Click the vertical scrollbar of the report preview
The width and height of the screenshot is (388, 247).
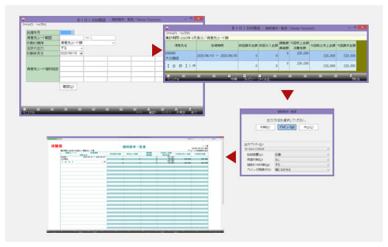(x=223, y=173)
